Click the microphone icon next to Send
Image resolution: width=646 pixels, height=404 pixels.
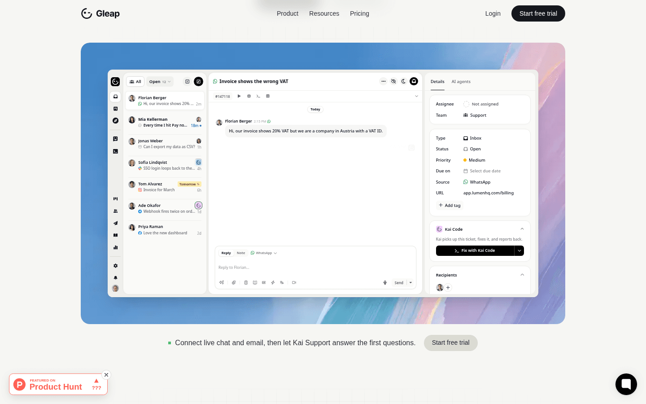coord(385,283)
